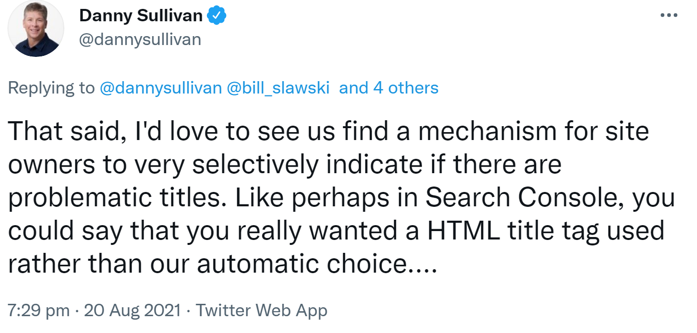Click the blue verified badge
This screenshot has height=333, width=697.
tap(216, 16)
